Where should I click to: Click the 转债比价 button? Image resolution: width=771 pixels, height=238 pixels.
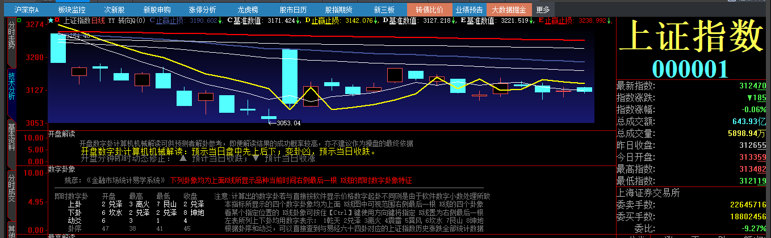430,10
